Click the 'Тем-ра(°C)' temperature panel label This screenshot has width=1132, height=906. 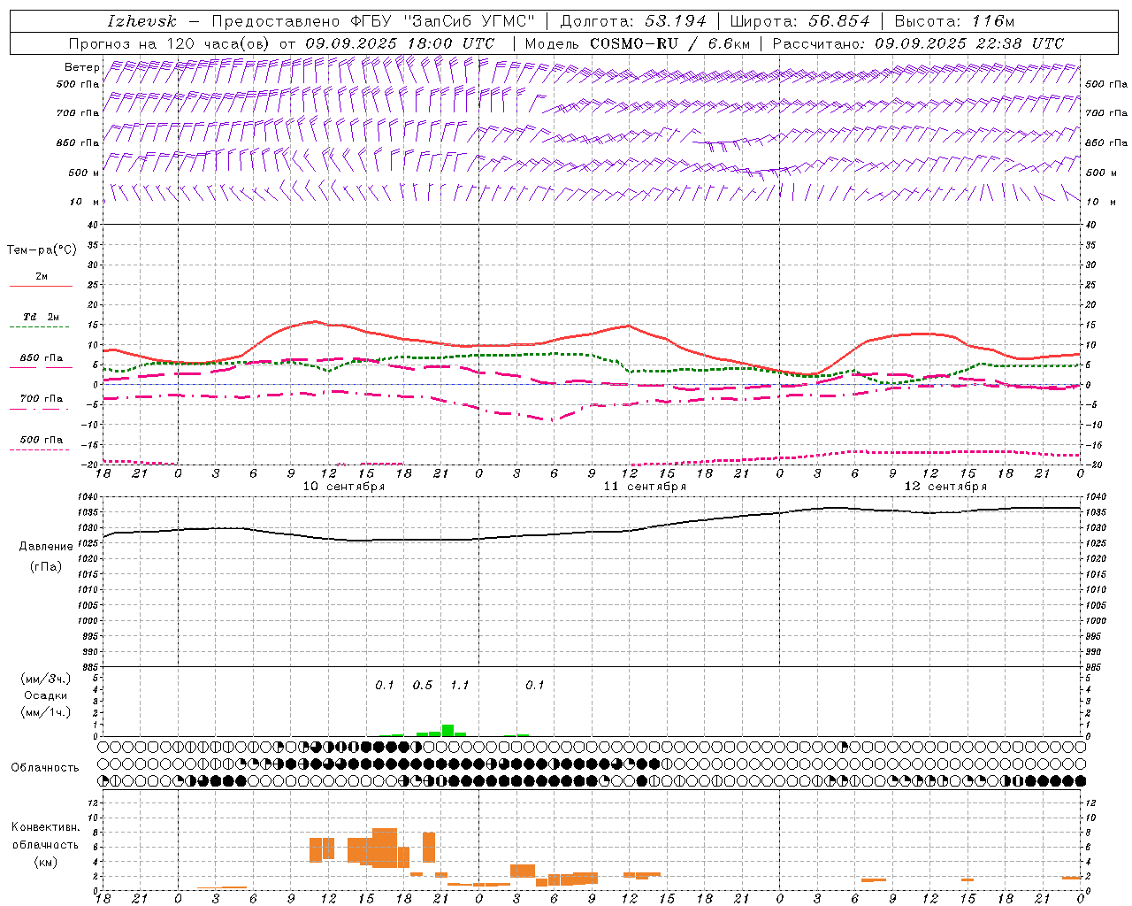(x=42, y=250)
